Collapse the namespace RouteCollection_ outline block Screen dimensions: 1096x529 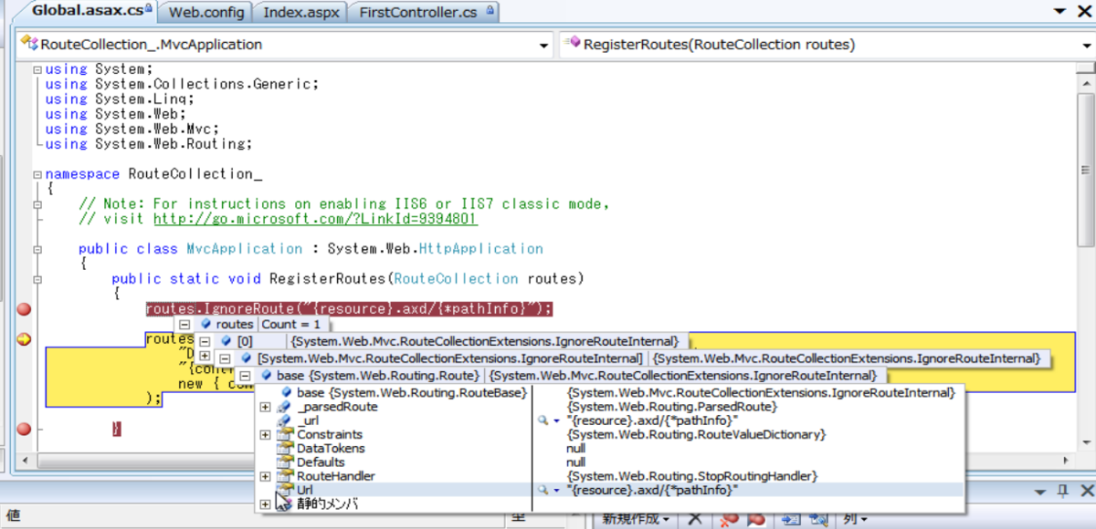coord(36,174)
